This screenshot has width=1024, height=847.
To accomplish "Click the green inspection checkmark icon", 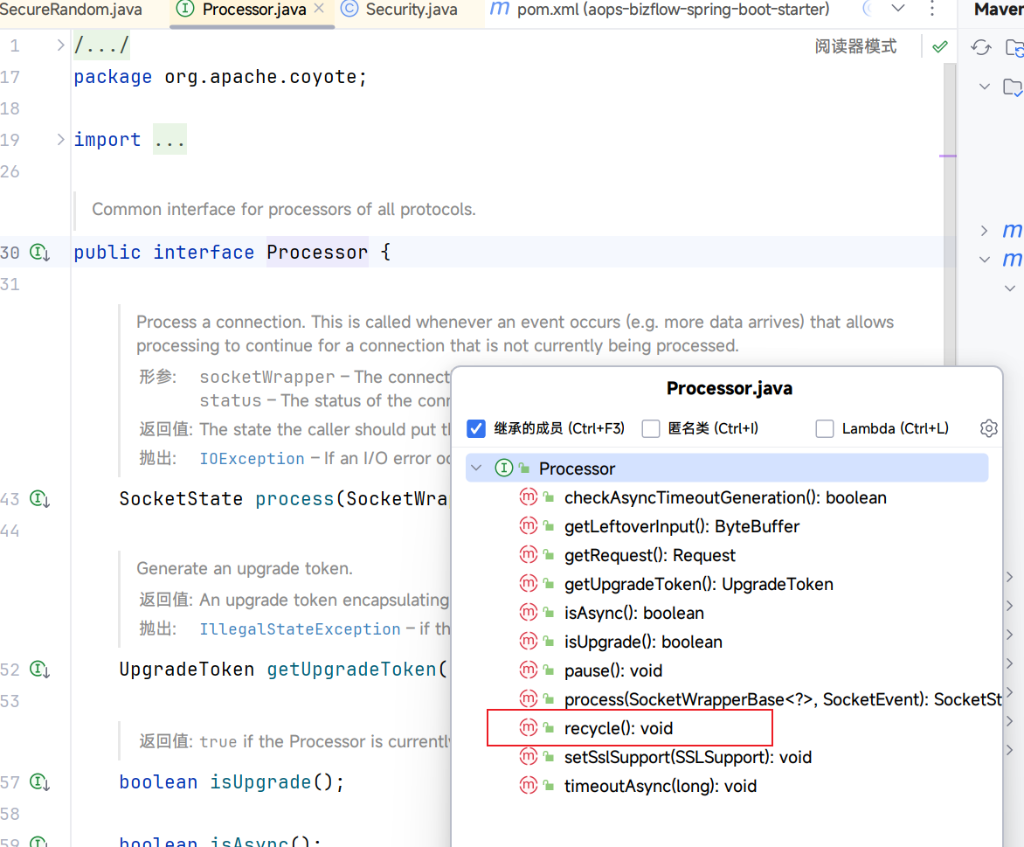I will (939, 47).
